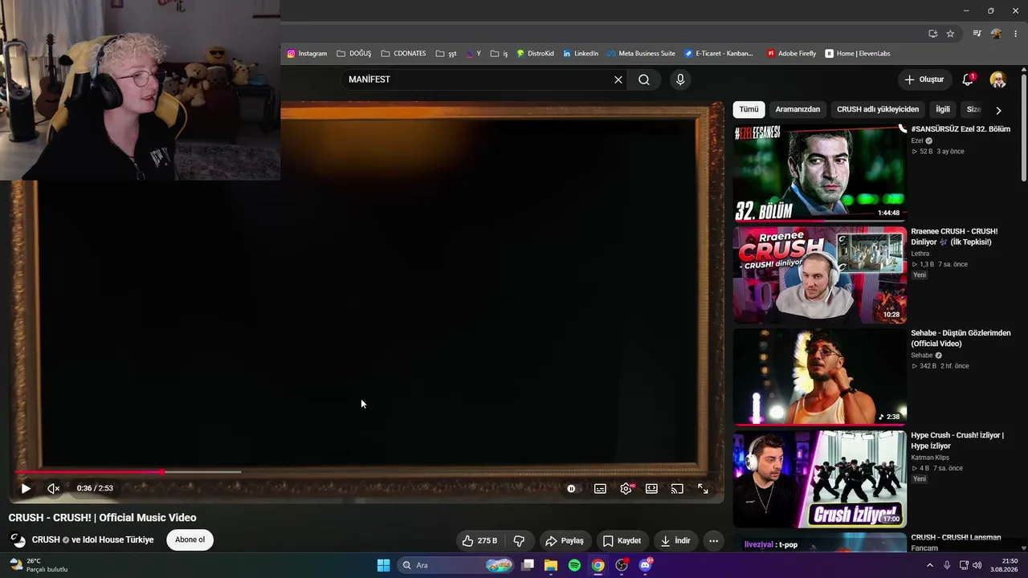Like the video with thumbs up
This screenshot has width=1028, height=578.
[x=479, y=541]
